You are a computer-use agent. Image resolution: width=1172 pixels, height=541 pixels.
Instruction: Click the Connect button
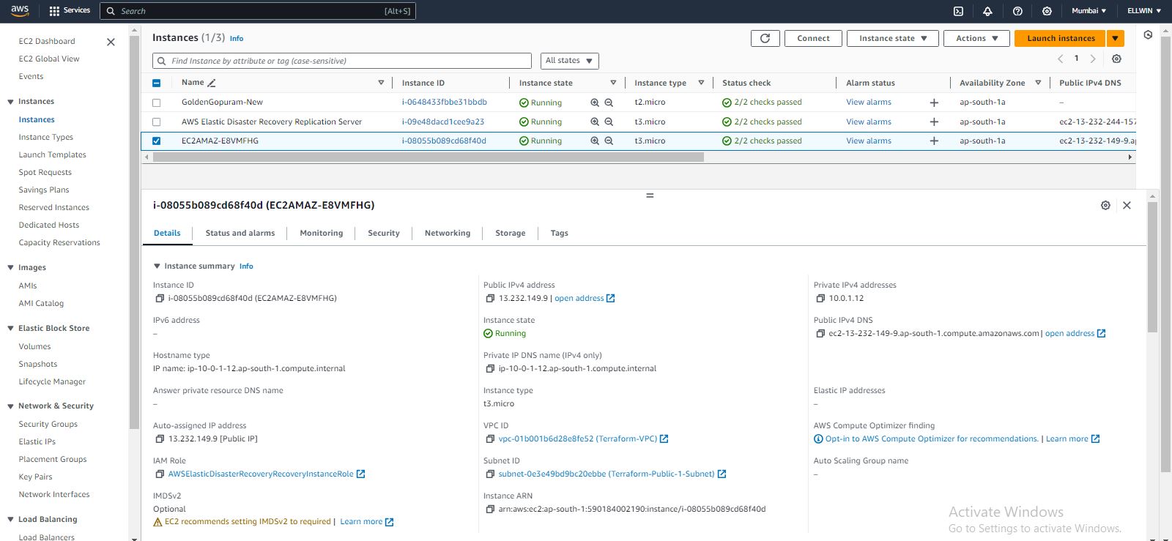coord(813,38)
